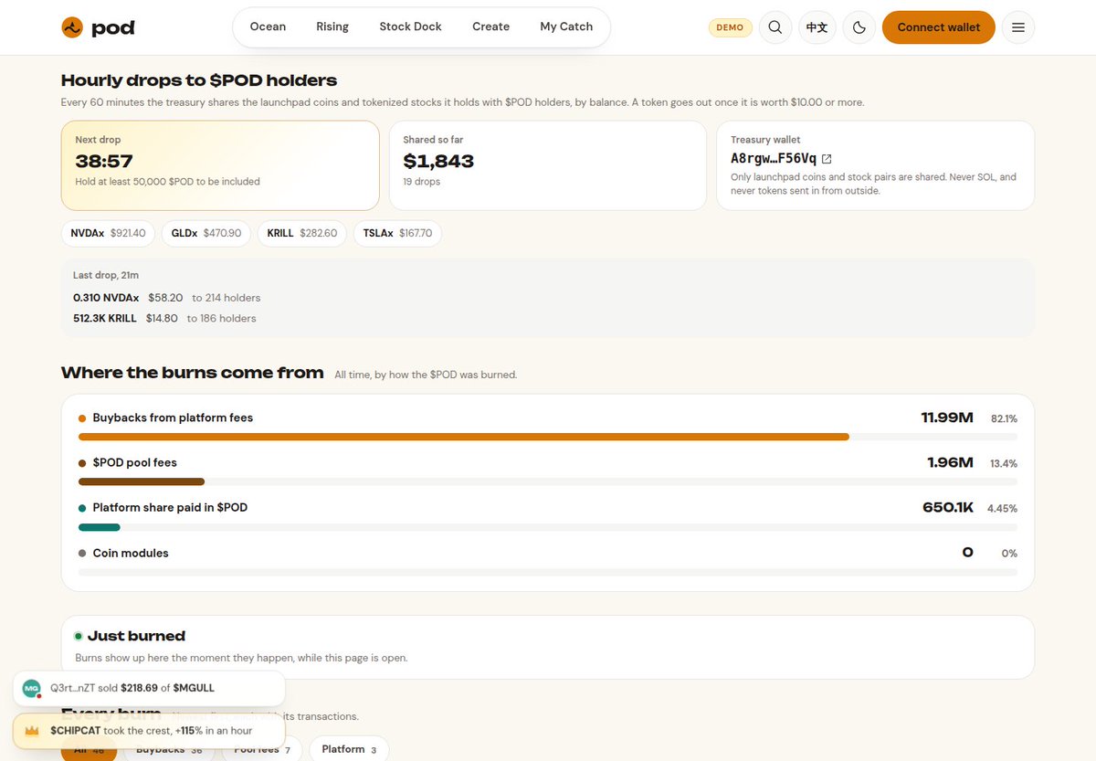Select the GLDx $470.90 chip
Viewport: 1096px width, 761px height.
[206, 234]
